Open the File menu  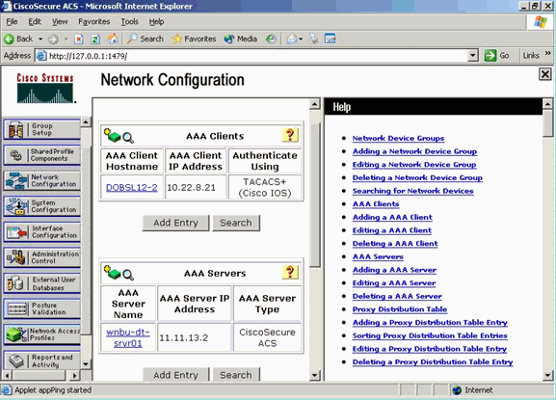[12, 21]
